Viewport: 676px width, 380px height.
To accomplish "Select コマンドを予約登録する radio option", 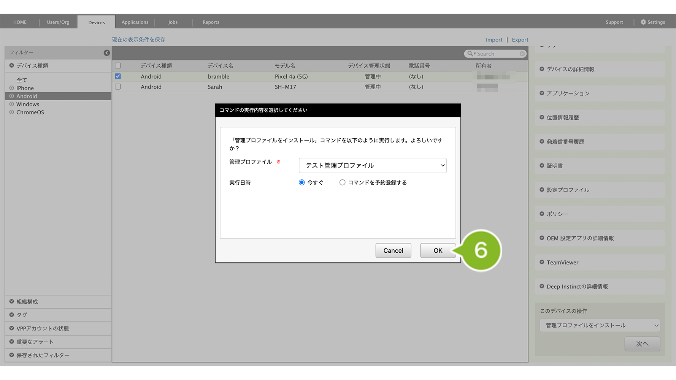I will [x=343, y=182].
